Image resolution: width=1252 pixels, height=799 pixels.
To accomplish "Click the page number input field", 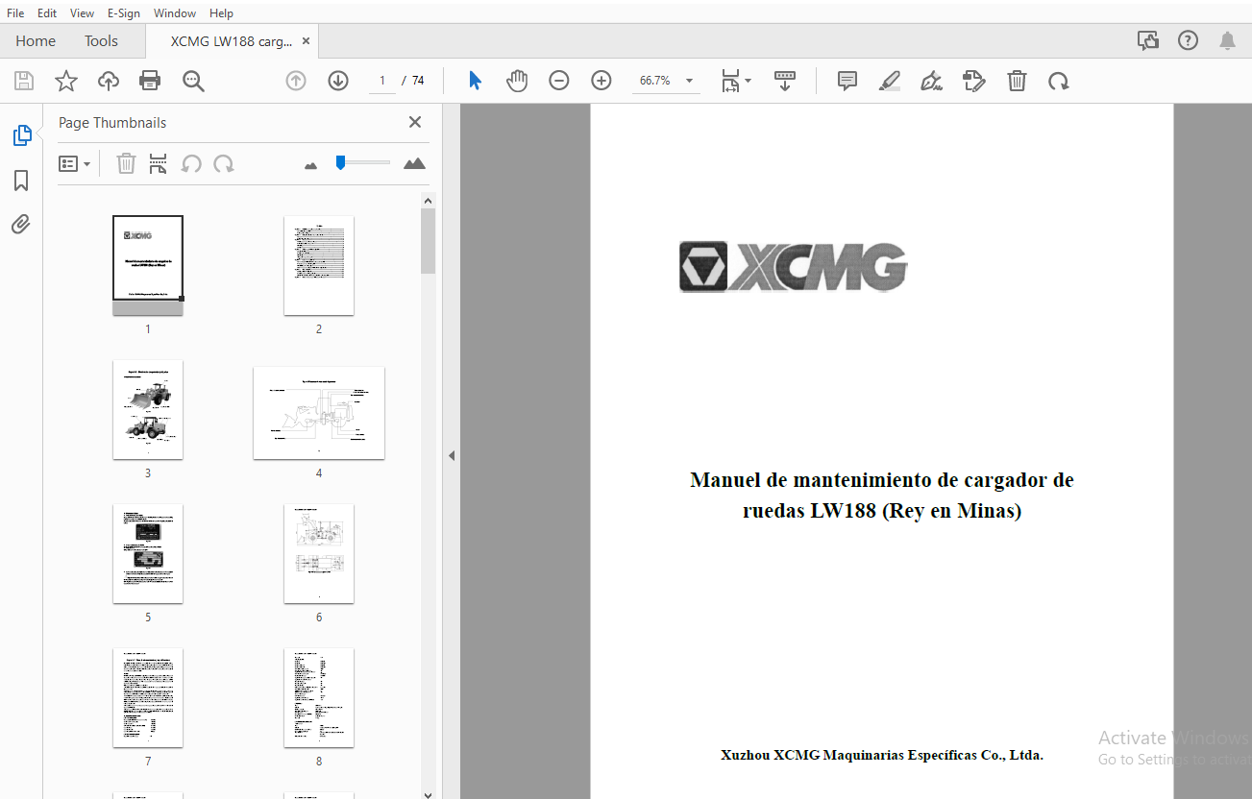I will 381,81.
